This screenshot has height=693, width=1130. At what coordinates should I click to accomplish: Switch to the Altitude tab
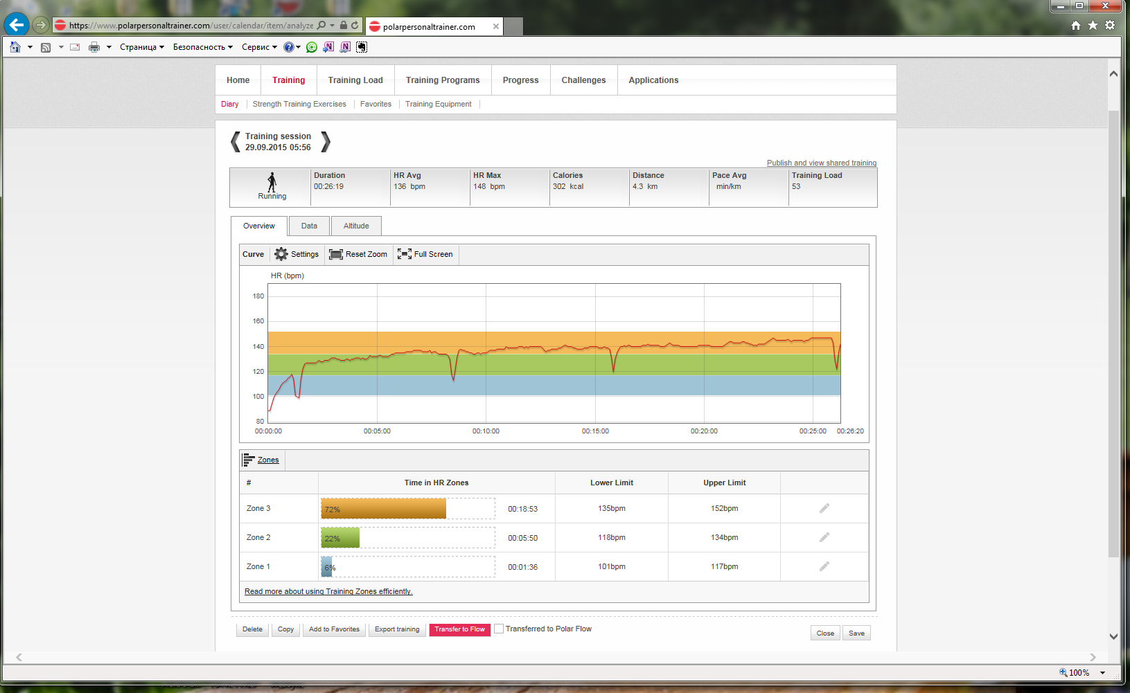click(x=356, y=226)
